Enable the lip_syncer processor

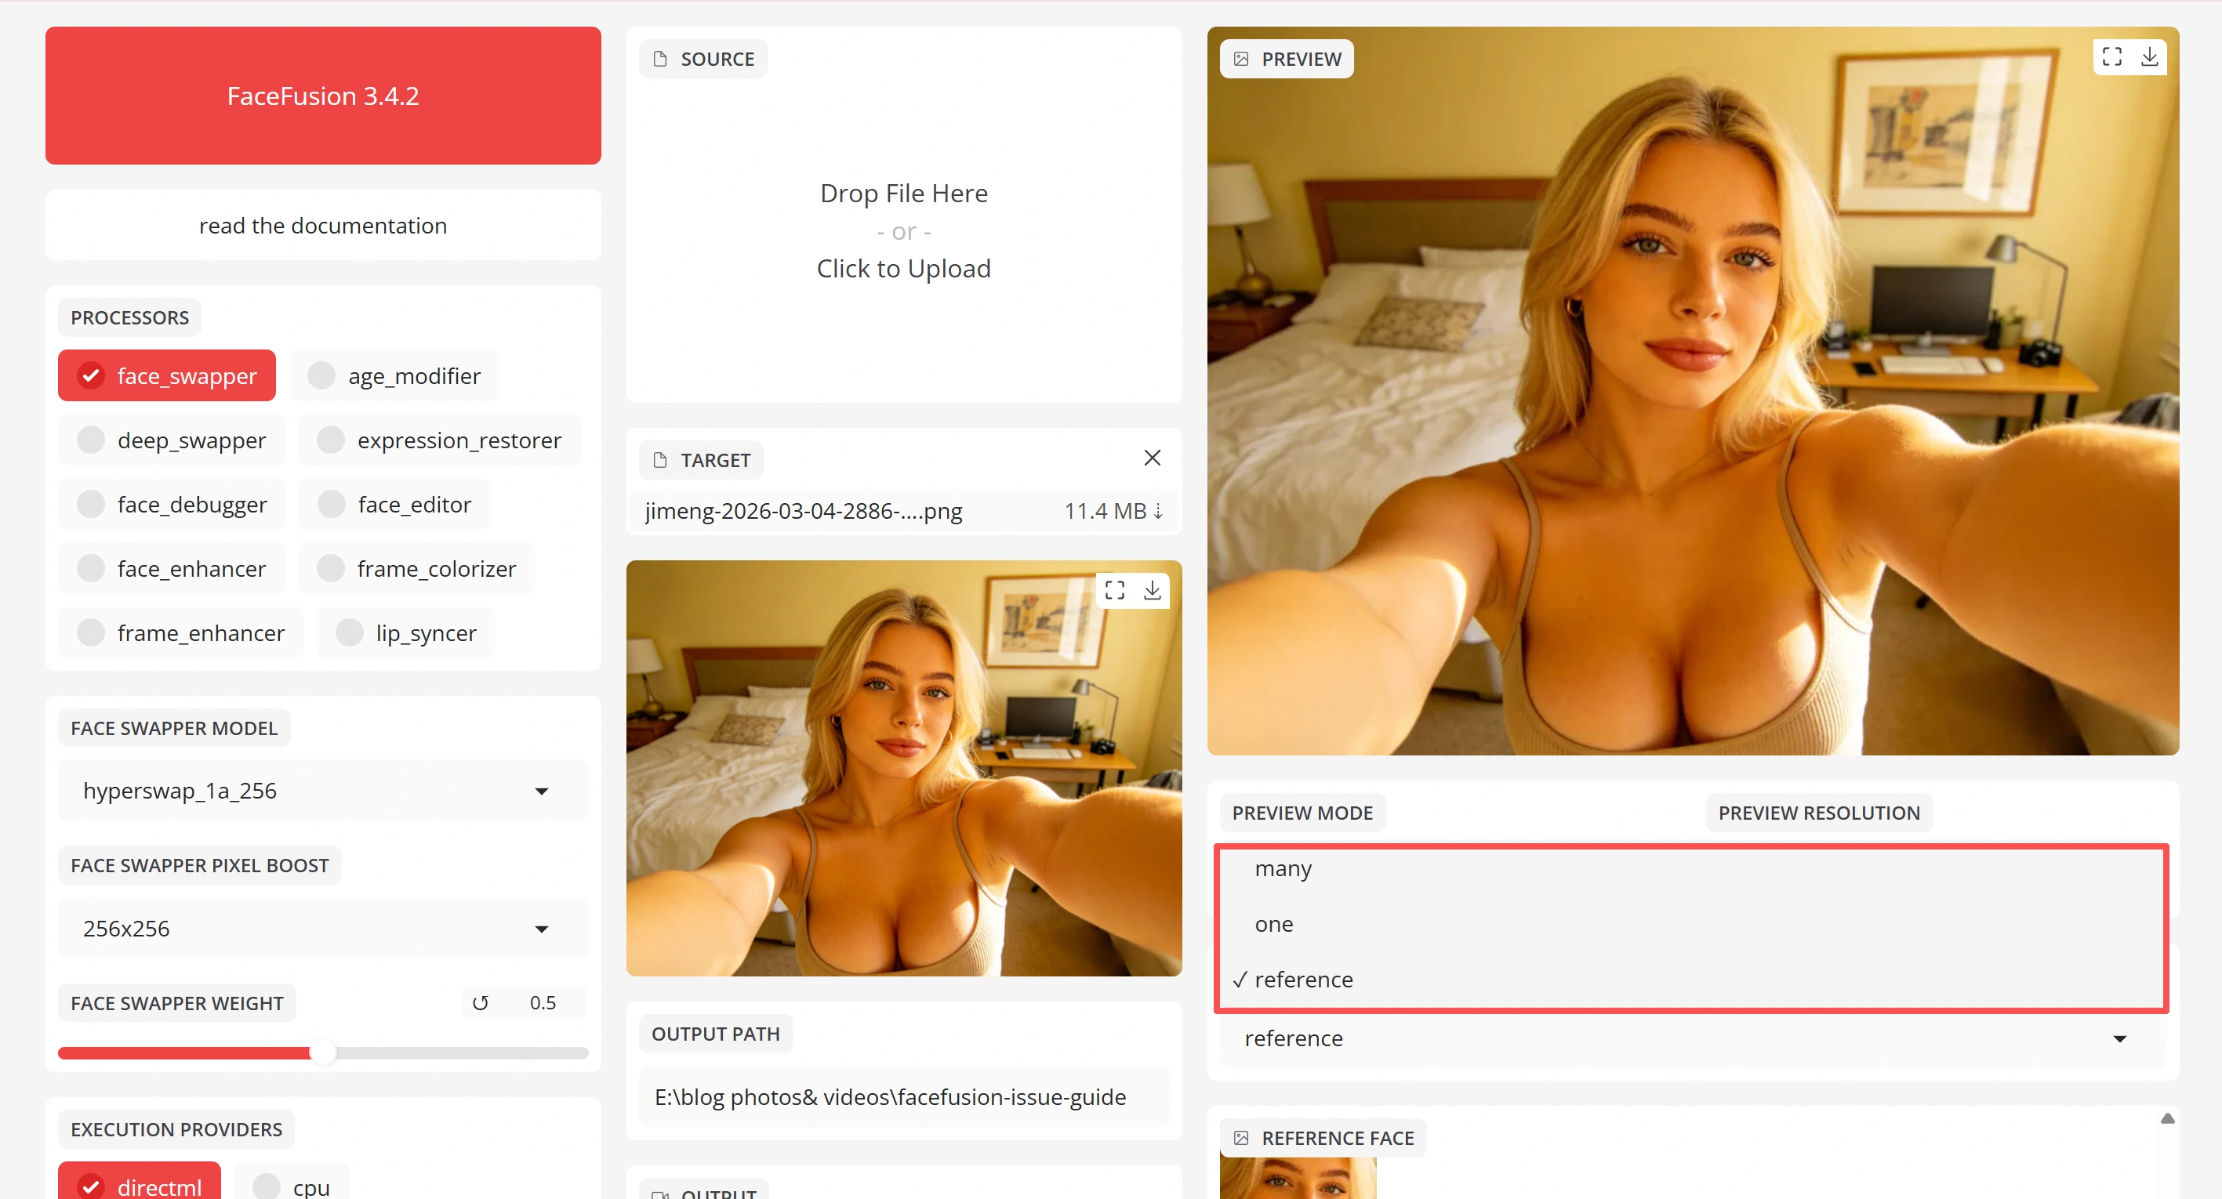point(405,632)
